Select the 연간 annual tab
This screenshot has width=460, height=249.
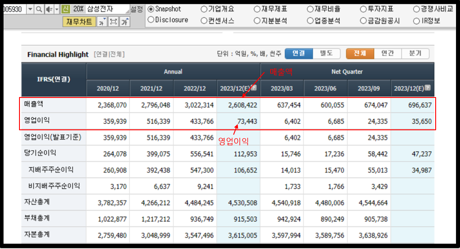click(x=387, y=53)
